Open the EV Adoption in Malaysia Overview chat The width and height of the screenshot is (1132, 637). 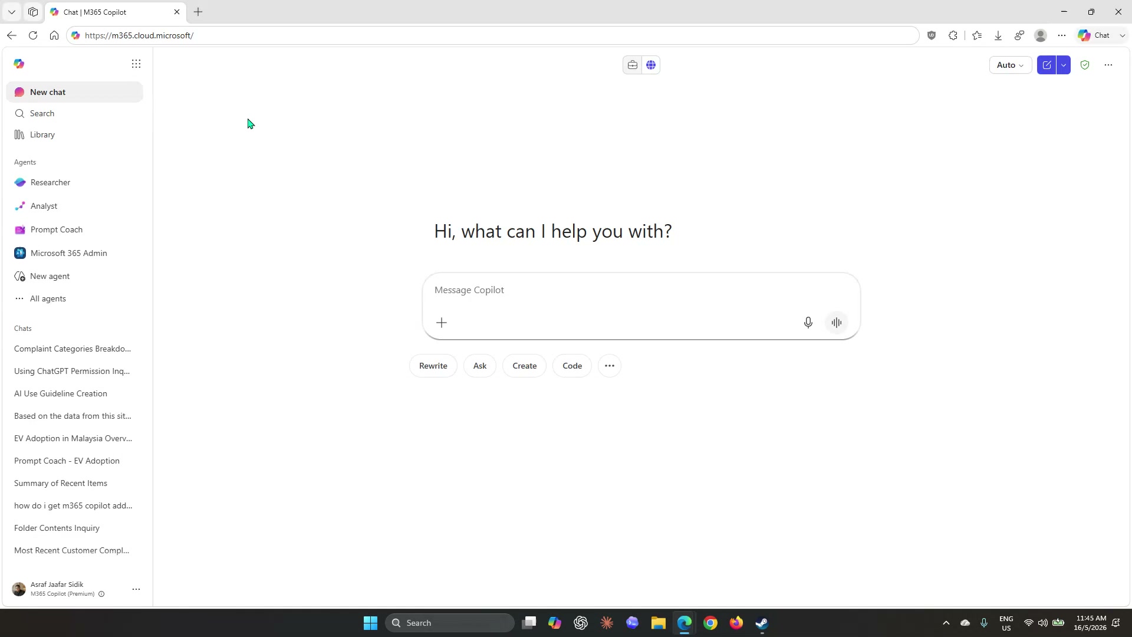[x=74, y=438]
